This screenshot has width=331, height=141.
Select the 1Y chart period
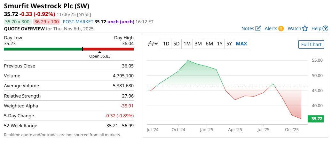(219, 44)
